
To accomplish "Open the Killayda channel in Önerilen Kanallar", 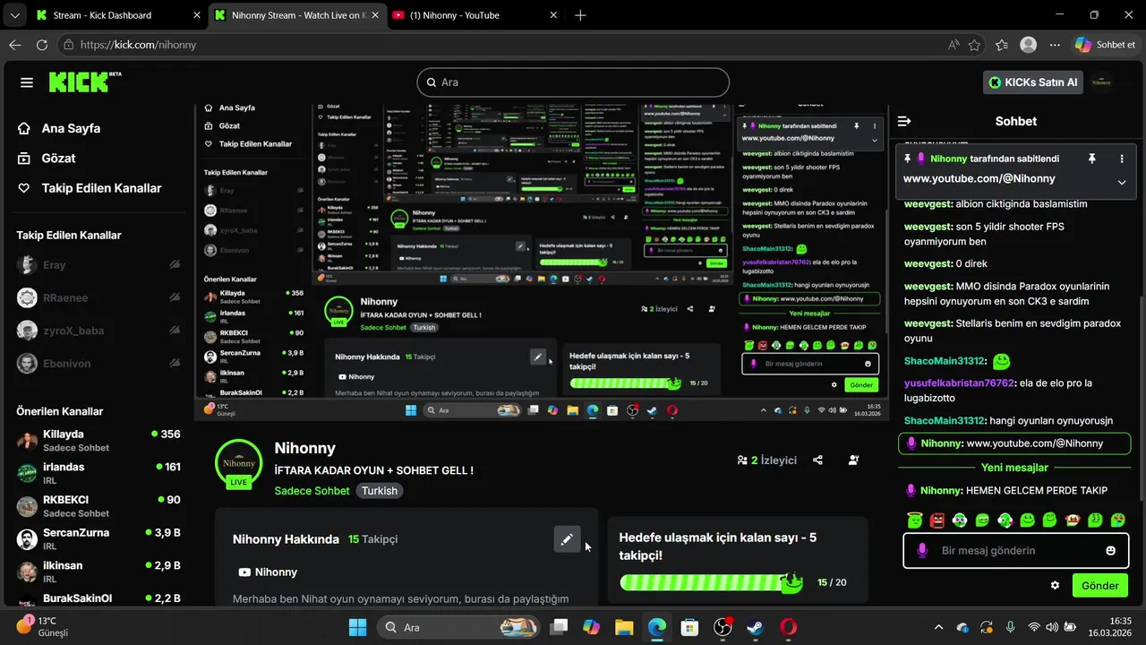I will [x=98, y=441].
